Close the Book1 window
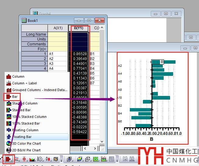The image size is (199, 166). [x=100, y=20]
